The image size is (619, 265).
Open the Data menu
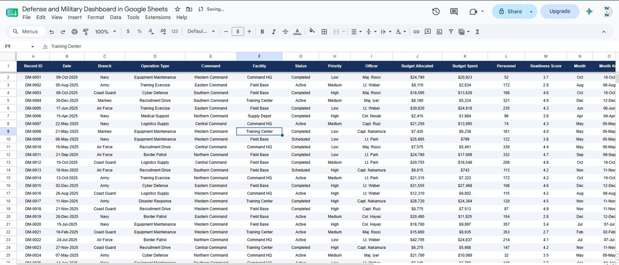click(115, 17)
